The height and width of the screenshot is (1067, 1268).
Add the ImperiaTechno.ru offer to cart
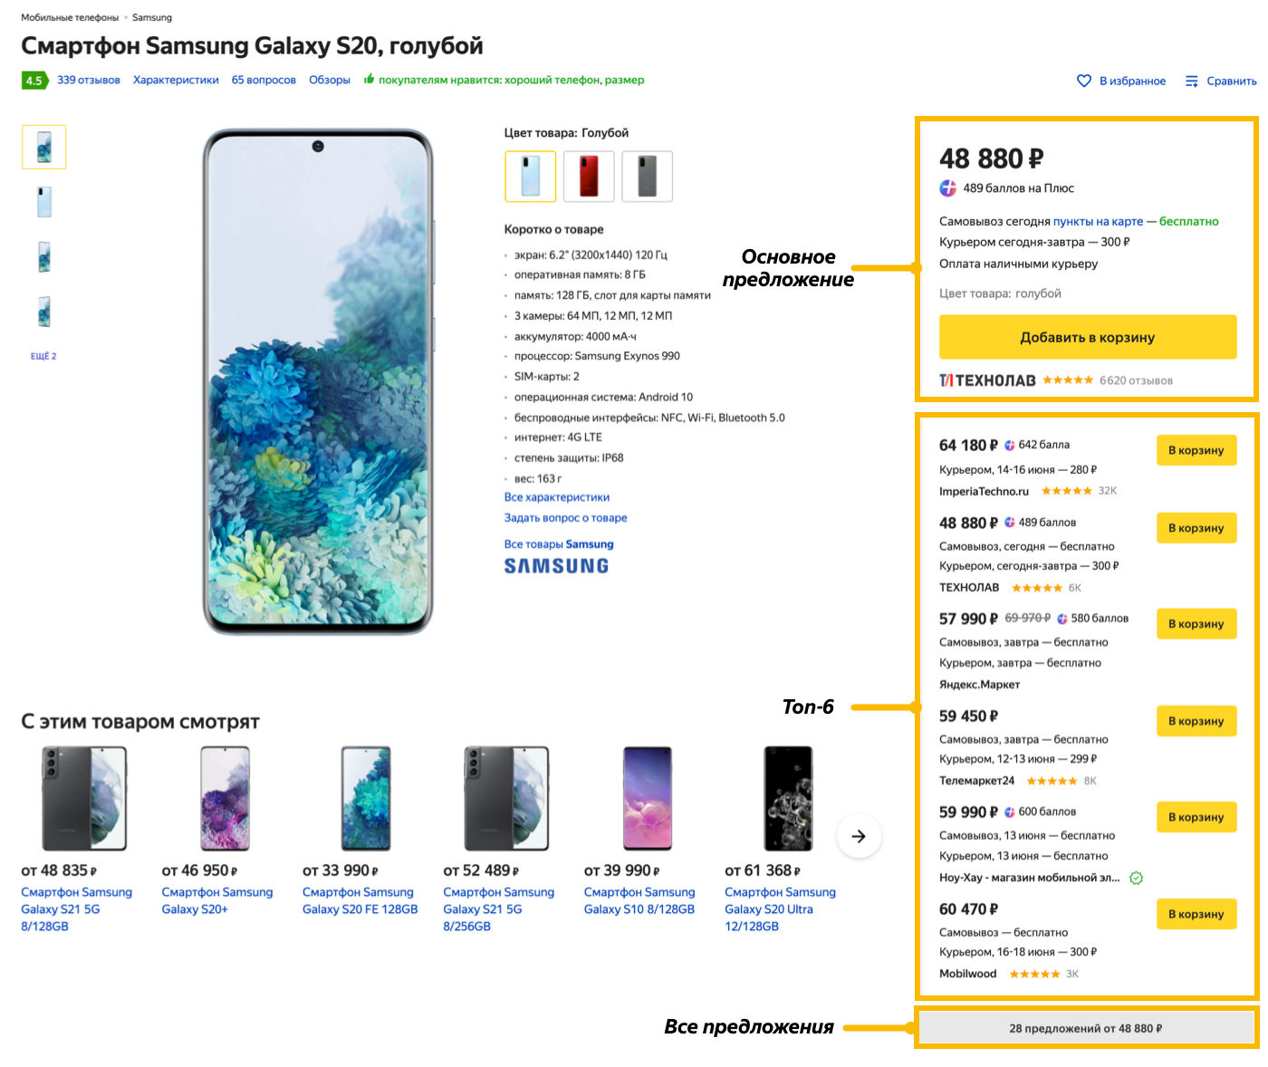[x=1196, y=450]
